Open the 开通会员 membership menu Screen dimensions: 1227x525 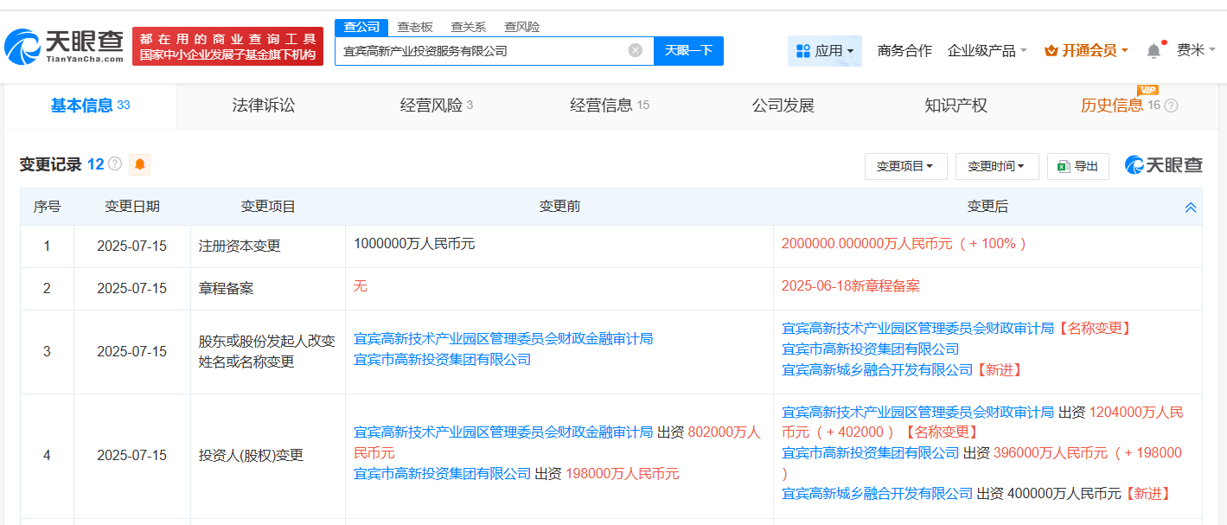[x=1085, y=51]
